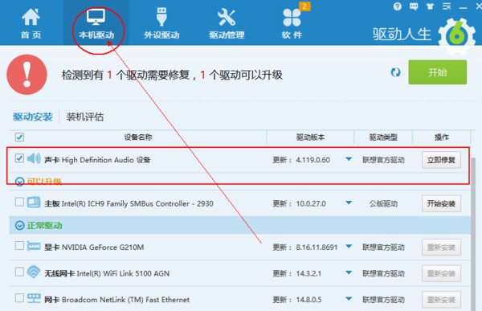Click the wireless network WiFi icon
Image resolution: width=482 pixels, height=311 pixels.
click(34, 272)
